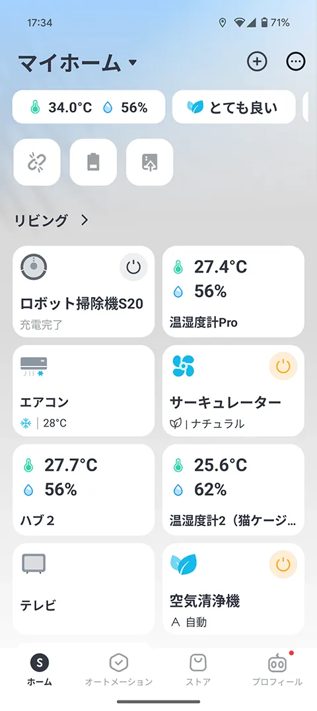
Task: Tap the firmware update upload icon
Action: tap(149, 162)
